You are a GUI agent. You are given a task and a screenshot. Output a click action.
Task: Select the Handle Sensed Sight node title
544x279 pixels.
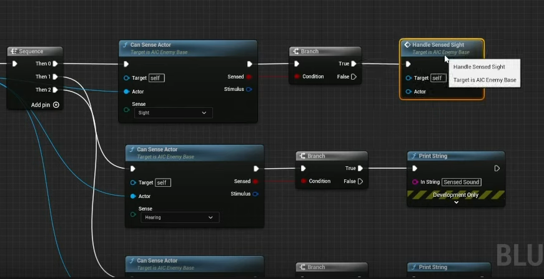pyautogui.click(x=440, y=45)
